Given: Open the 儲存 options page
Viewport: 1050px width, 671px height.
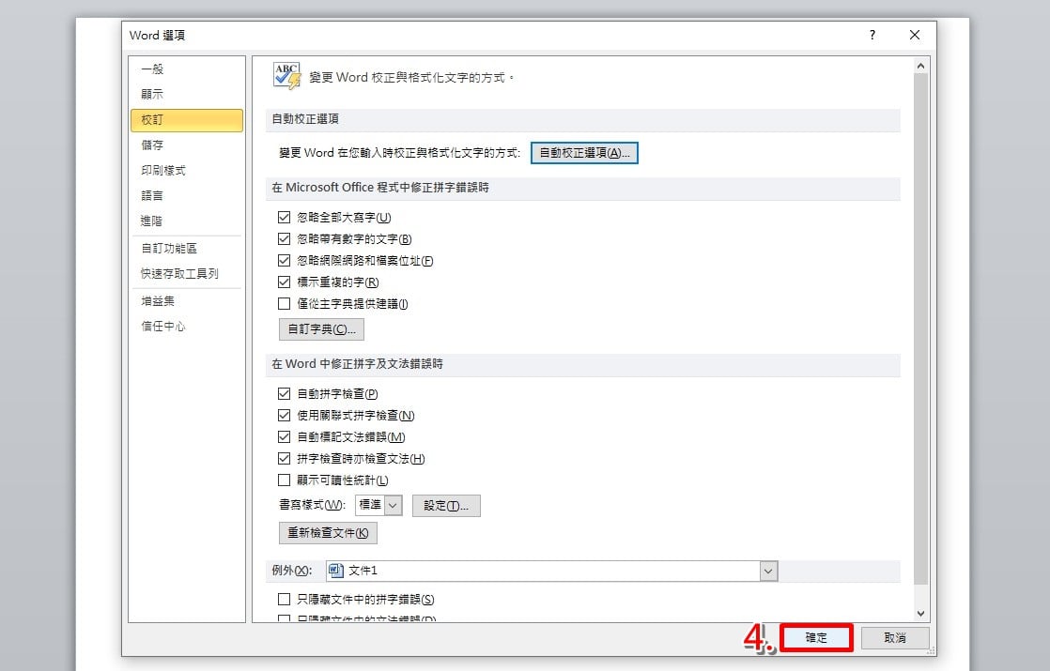Looking at the screenshot, I should coord(187,145).
